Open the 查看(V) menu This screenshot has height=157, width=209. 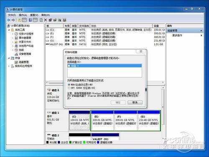pyautogui.click(x=34, y=15)
